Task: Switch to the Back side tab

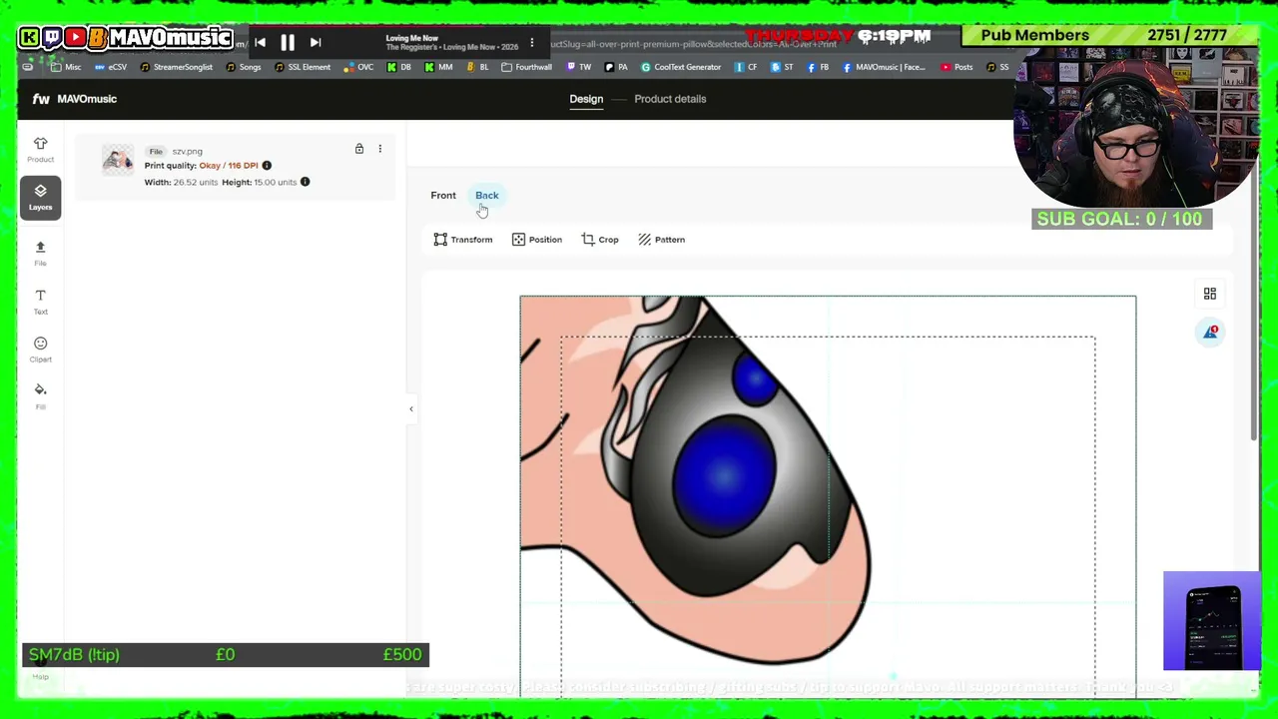Action: 487,195
